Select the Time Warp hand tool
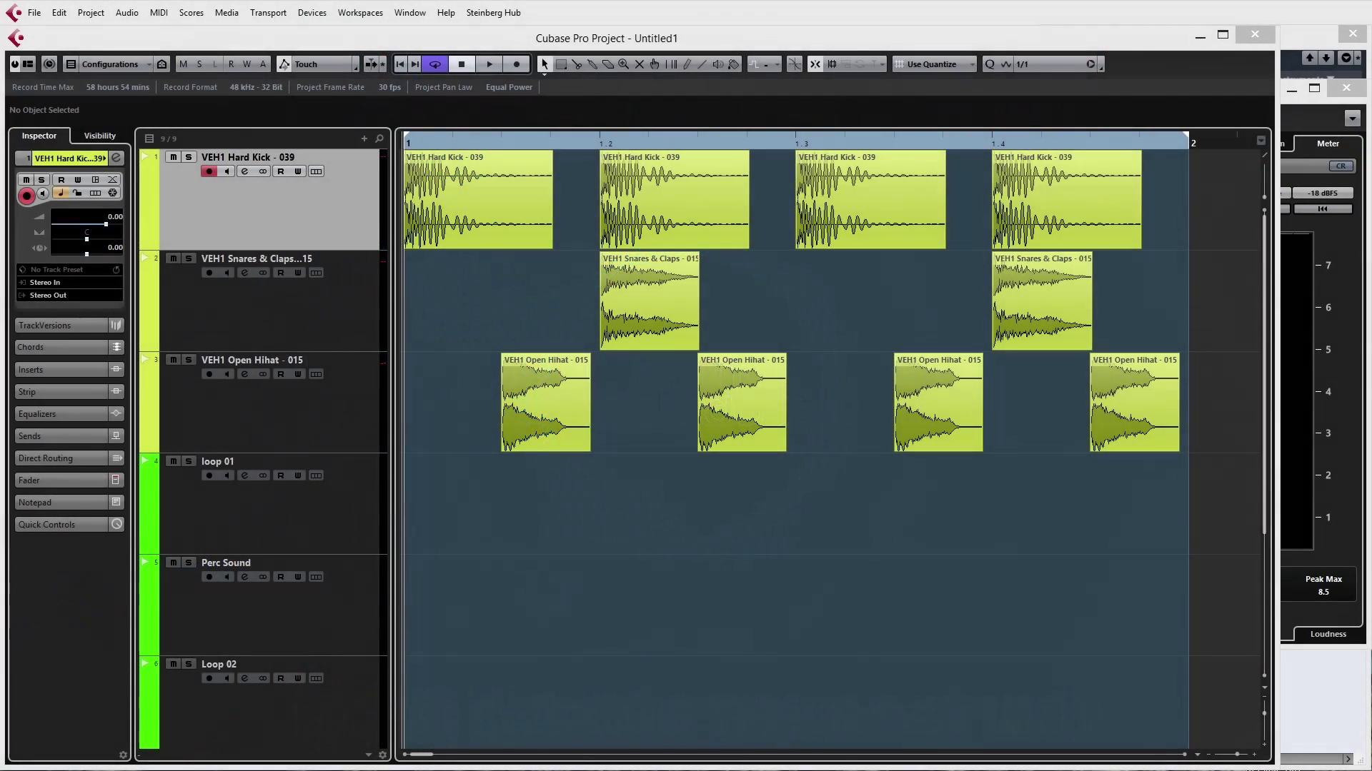1372x771 pixels. coord(655,64)
